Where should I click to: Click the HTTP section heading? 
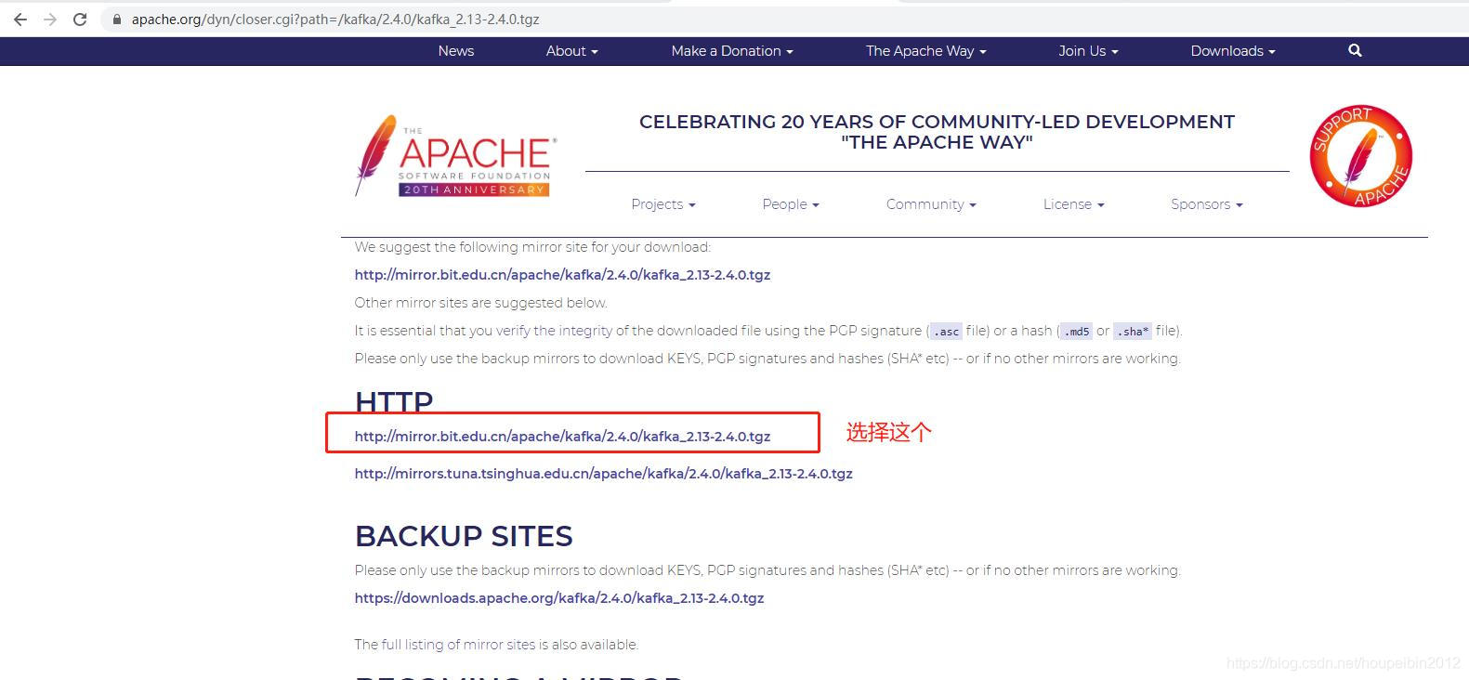pos(394,401)
